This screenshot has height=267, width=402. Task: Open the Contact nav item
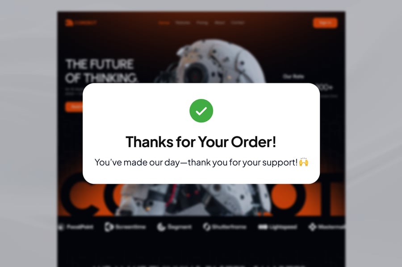click(x=238, y=23)
